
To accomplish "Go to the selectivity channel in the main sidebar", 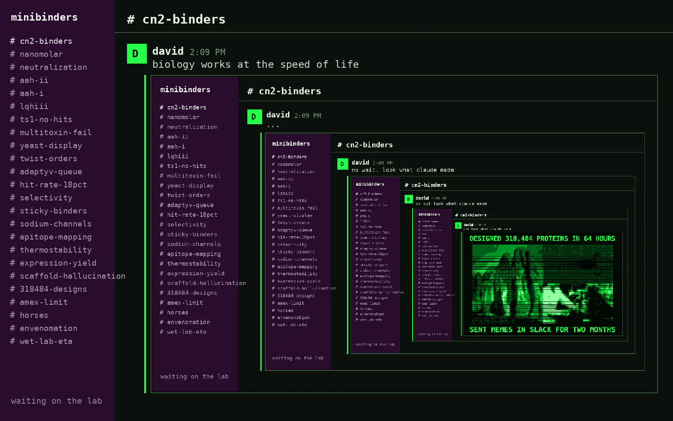I will 41,197.
